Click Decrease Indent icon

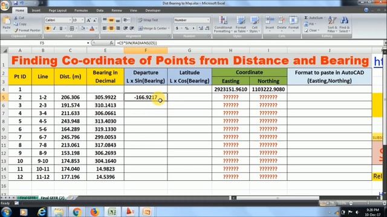125,28
